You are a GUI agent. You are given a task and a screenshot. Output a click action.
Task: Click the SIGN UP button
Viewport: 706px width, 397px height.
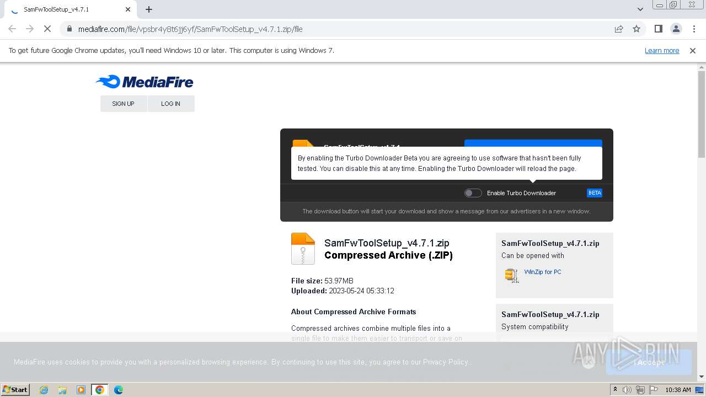pos(123,104)
